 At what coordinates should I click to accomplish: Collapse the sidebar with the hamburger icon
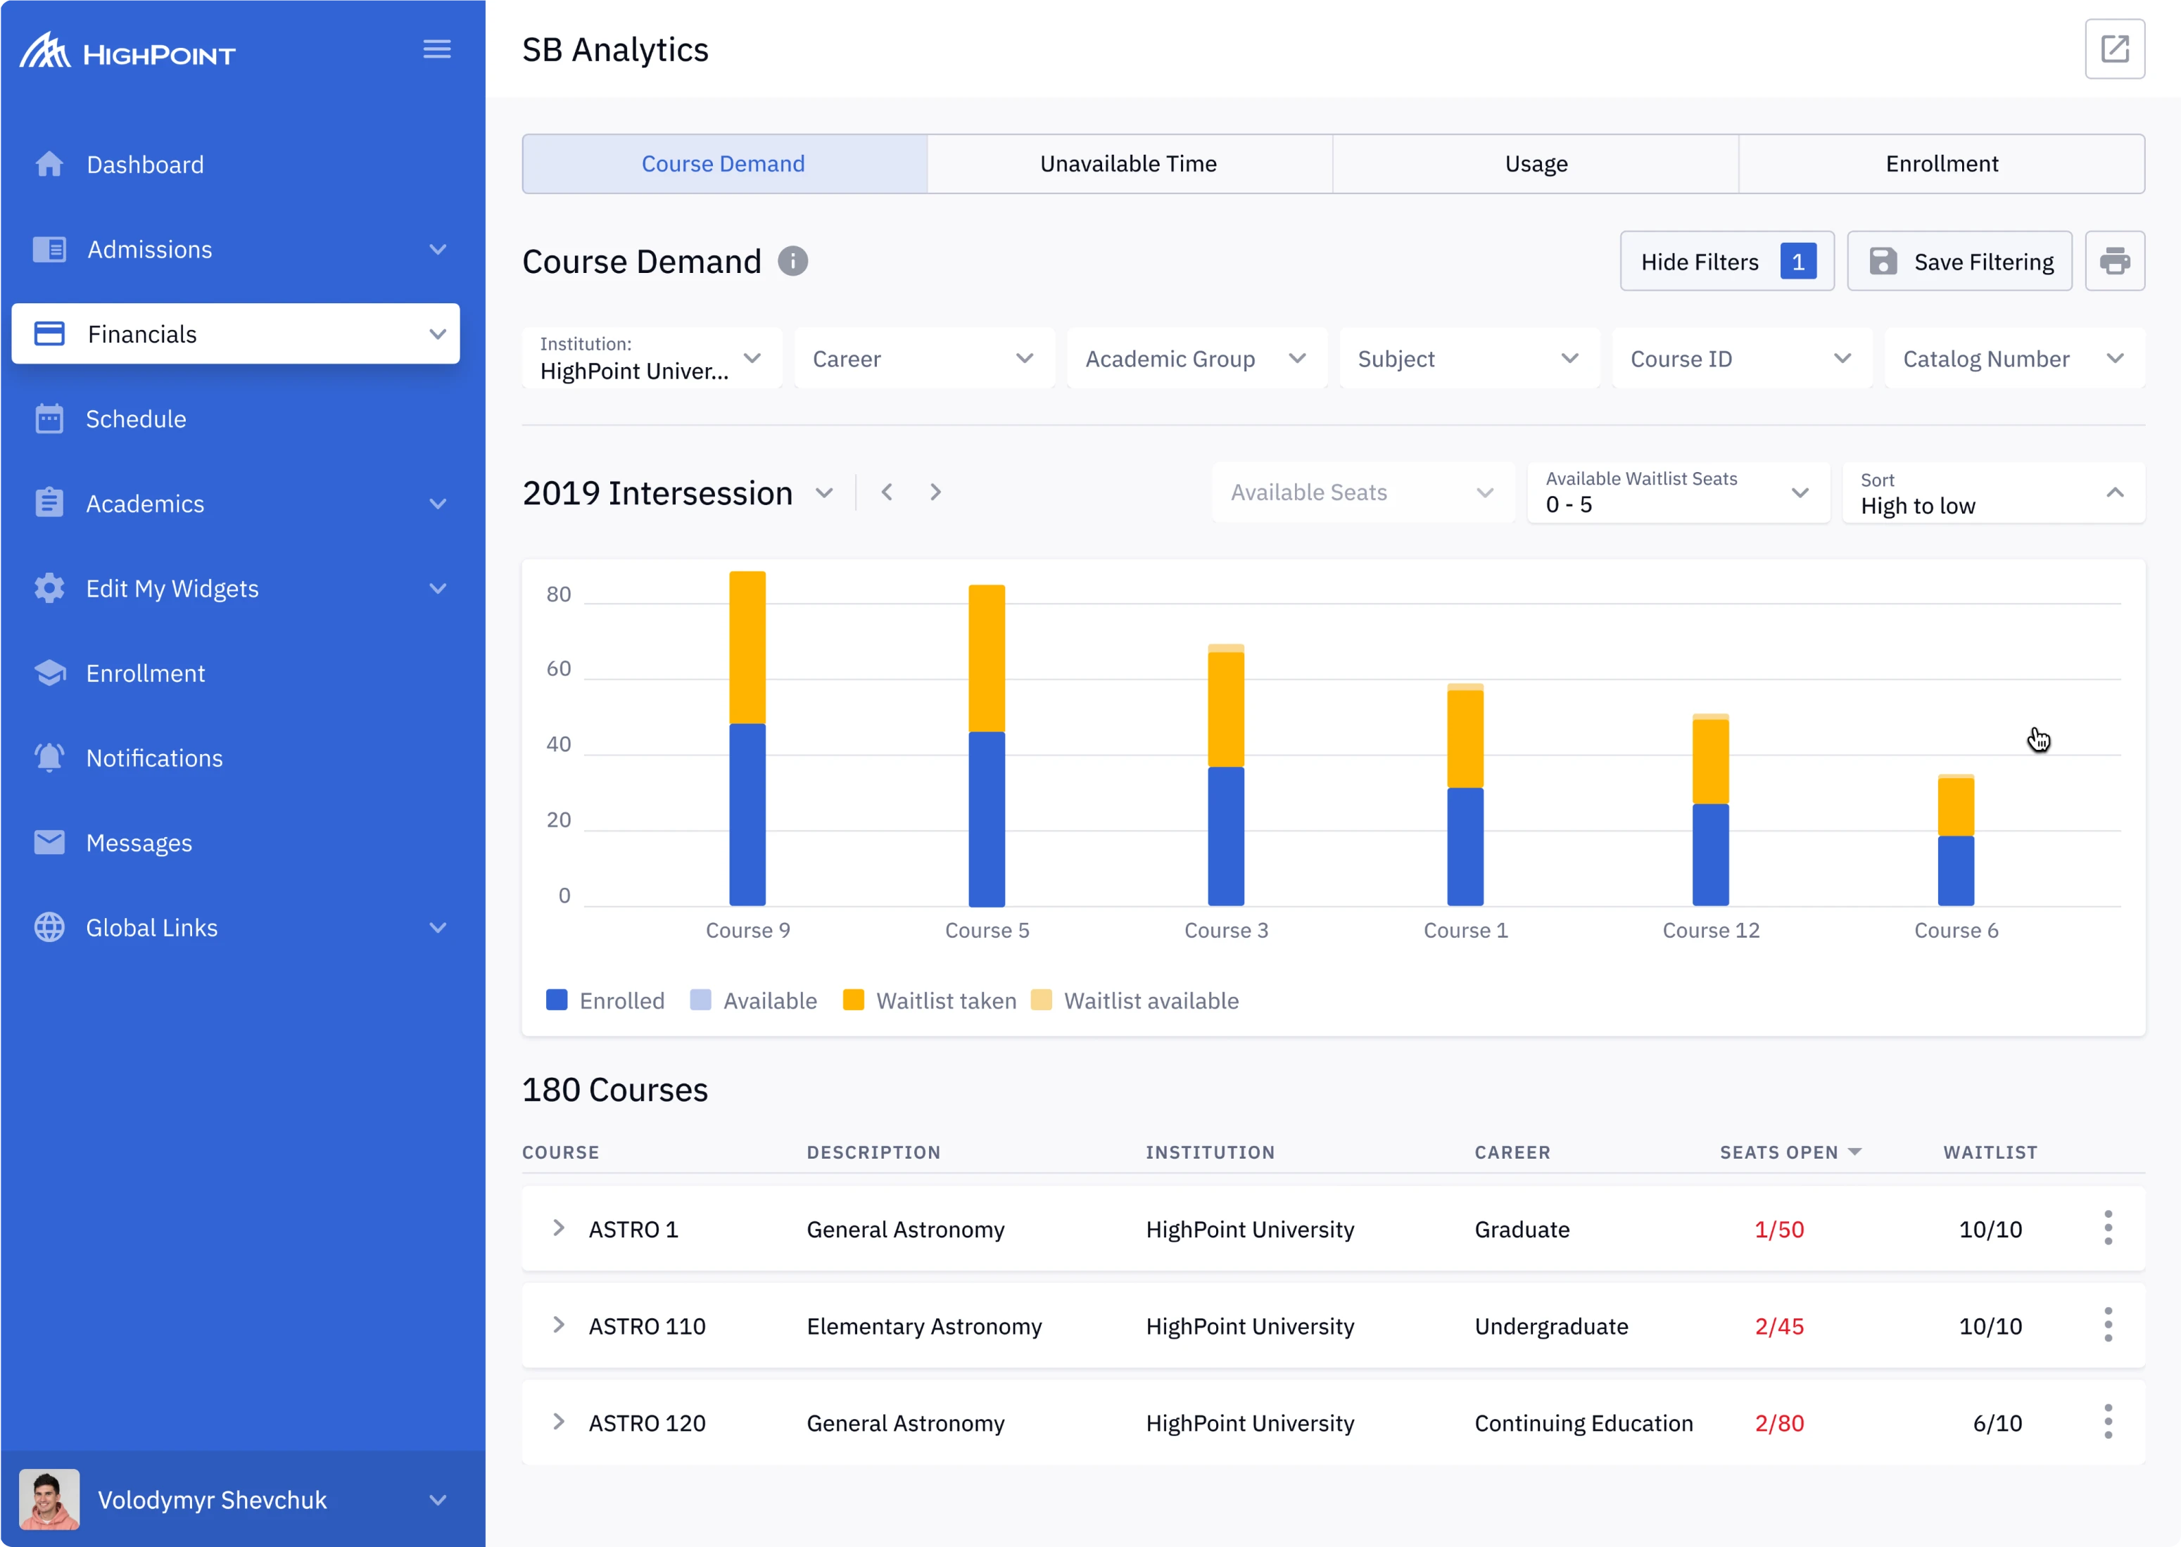(x=437, y=49)
